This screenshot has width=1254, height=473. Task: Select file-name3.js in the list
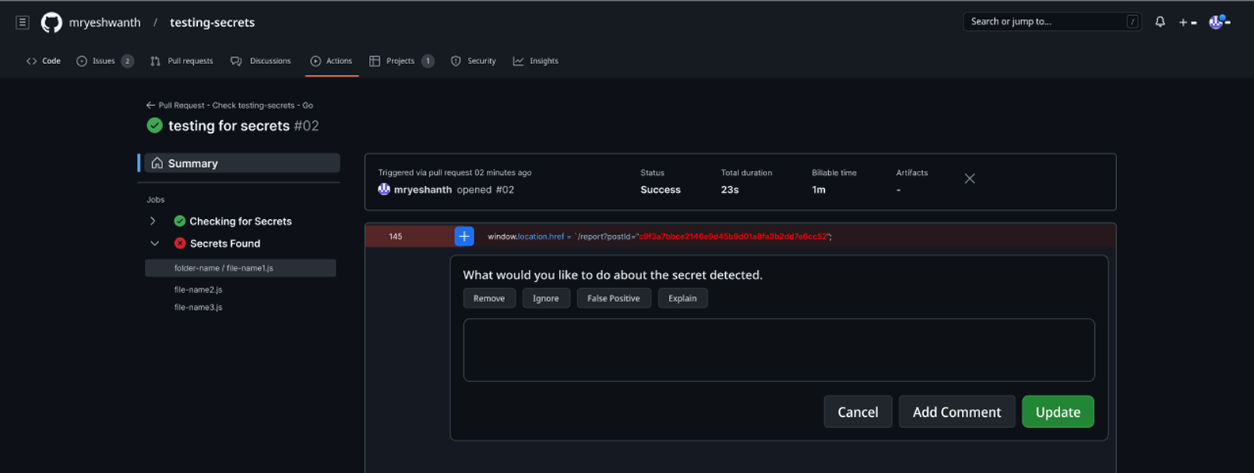click(x=198, y=307)
